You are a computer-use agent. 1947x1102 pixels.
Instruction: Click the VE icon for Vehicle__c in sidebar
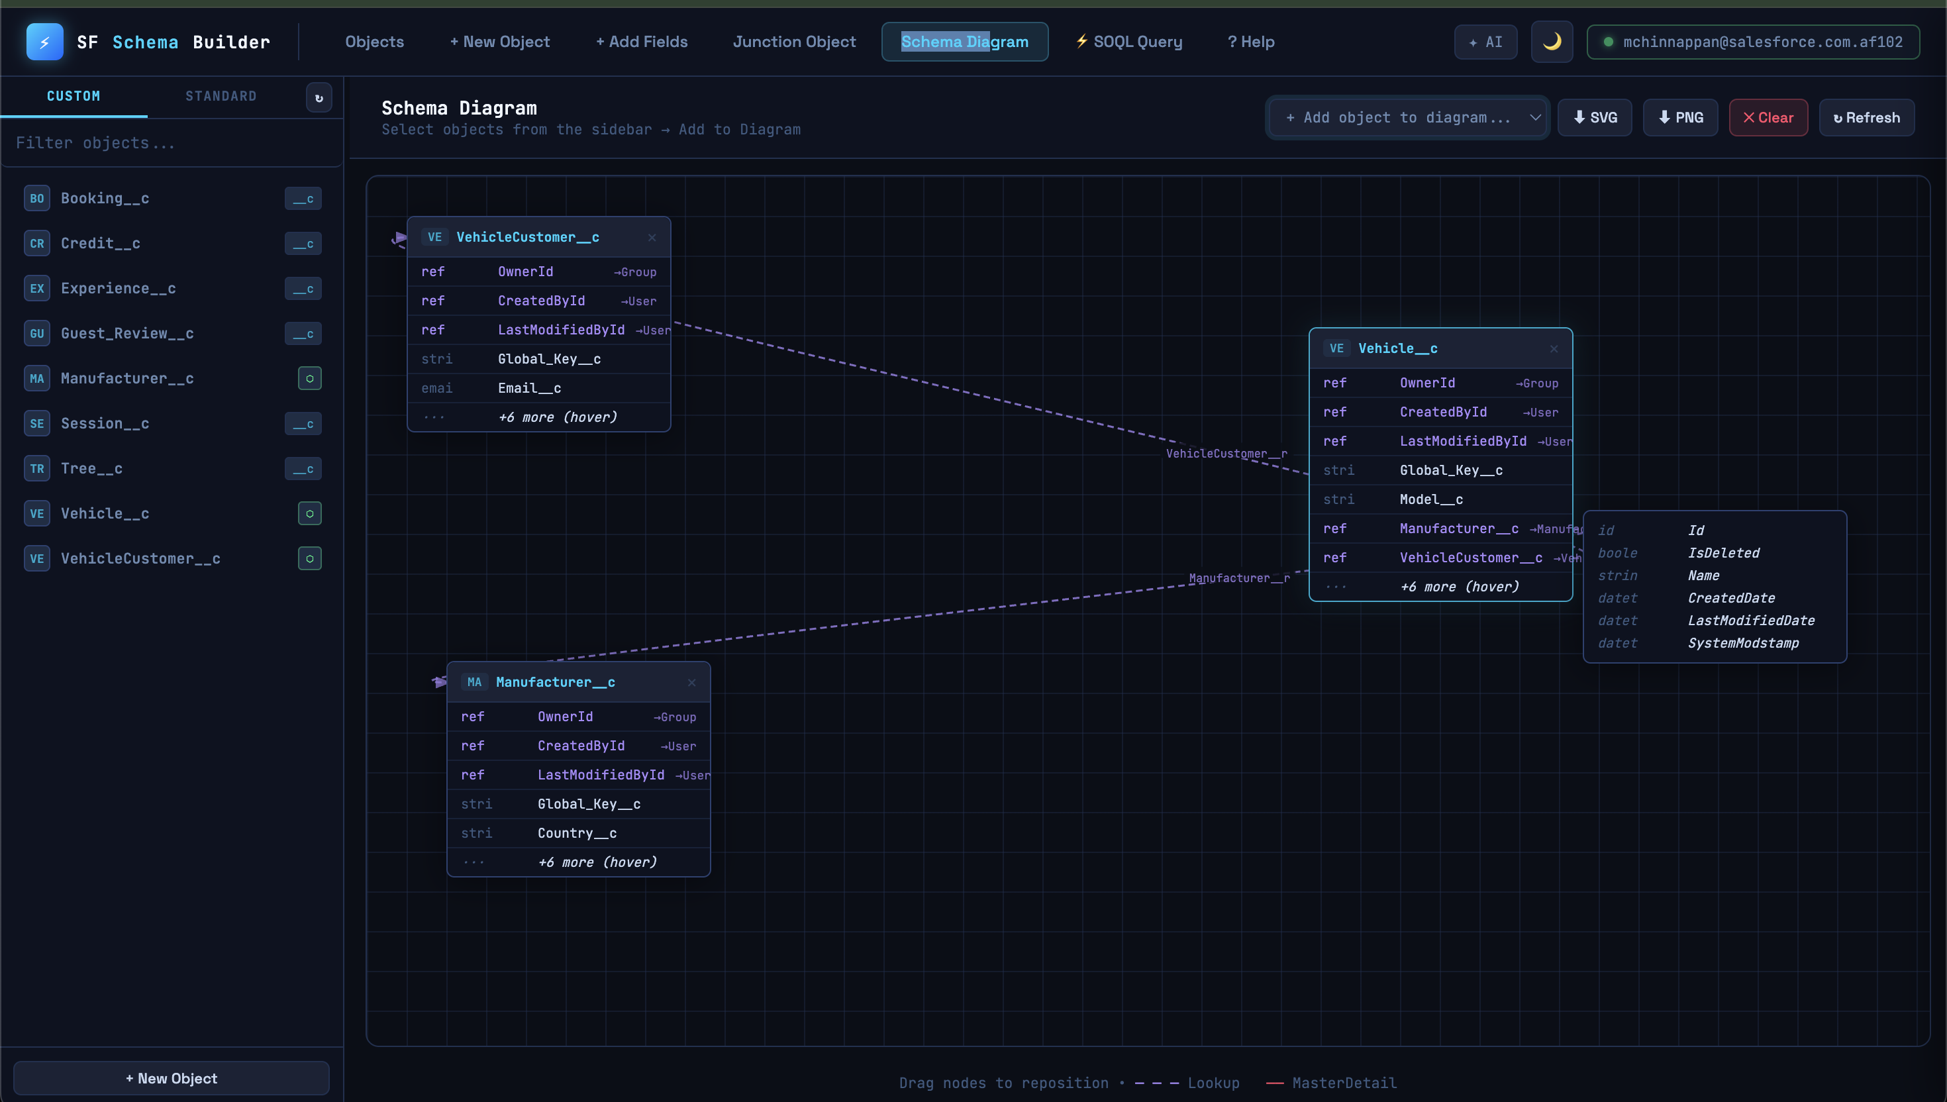37,514
